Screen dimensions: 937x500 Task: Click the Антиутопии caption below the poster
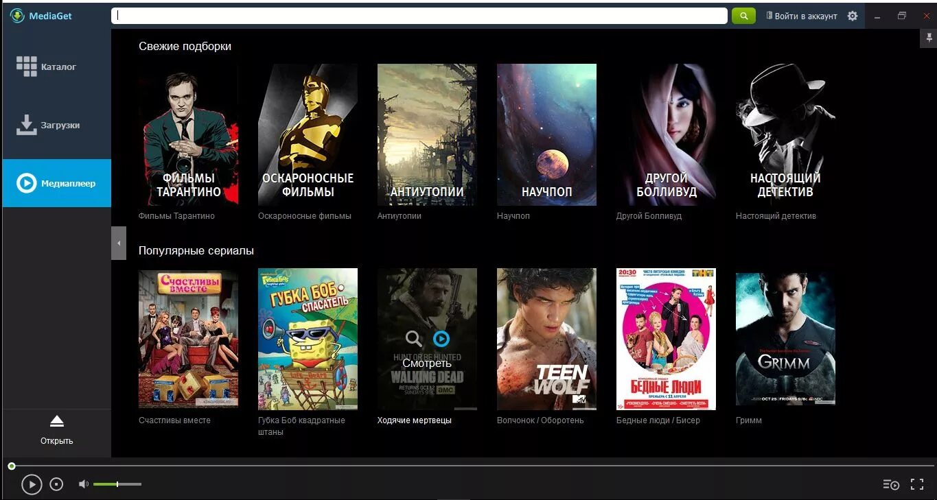pos(400,216)
